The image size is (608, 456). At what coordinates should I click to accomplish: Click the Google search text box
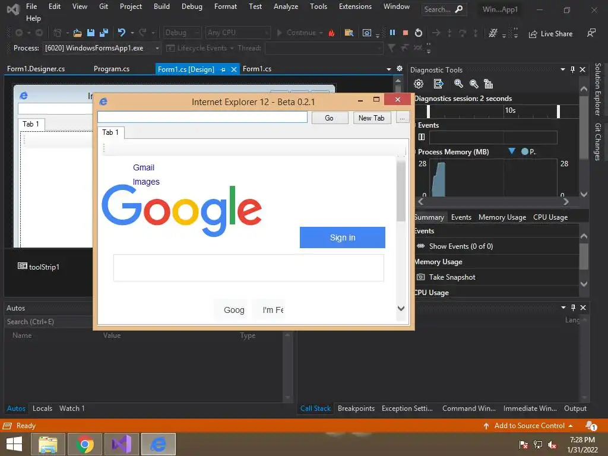tap(249, 268)
